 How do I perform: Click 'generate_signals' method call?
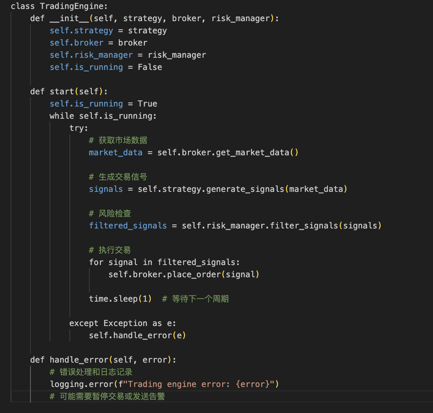tap(245, 189)
